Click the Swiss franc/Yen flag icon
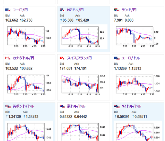 tap(62, 58)
